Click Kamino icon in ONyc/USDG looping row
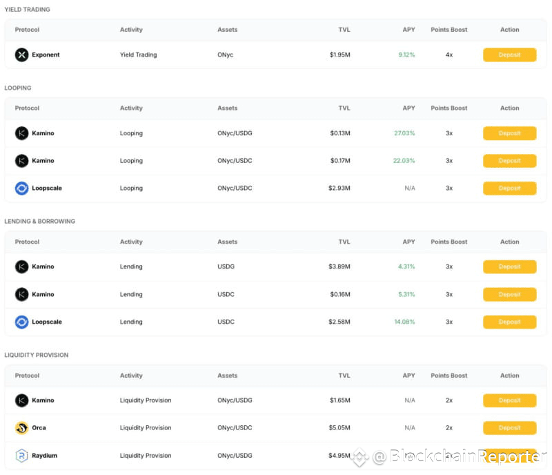Viewport: 552px width, 475px height. point(21,133)
